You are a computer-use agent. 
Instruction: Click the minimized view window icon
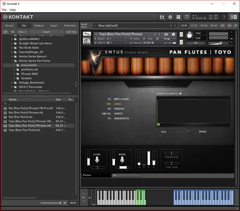pos(187,17)
